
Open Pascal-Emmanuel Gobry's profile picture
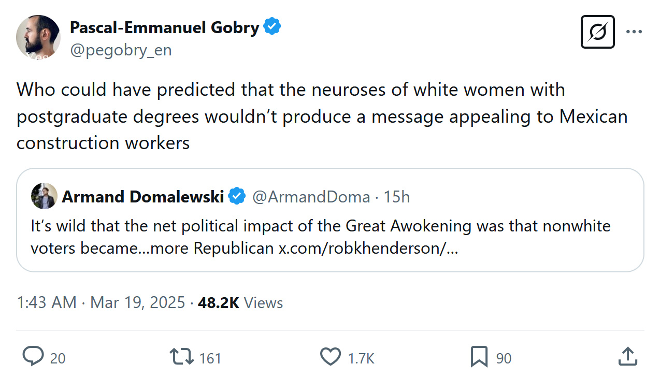point(38,37)
